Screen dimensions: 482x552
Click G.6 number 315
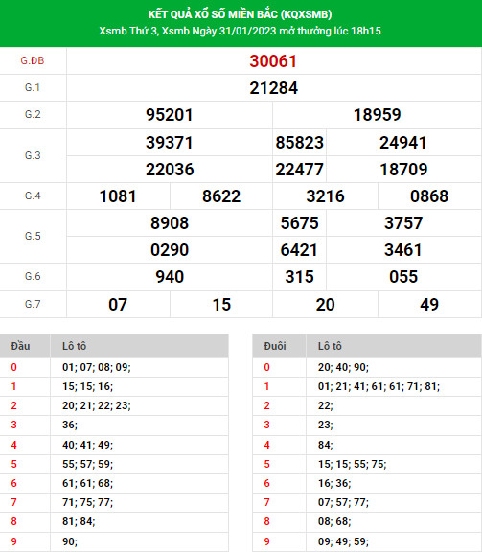[299, 277]
